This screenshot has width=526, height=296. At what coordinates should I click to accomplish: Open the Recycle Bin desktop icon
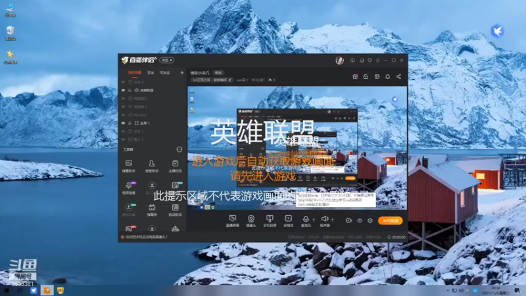tap(10, 33)
